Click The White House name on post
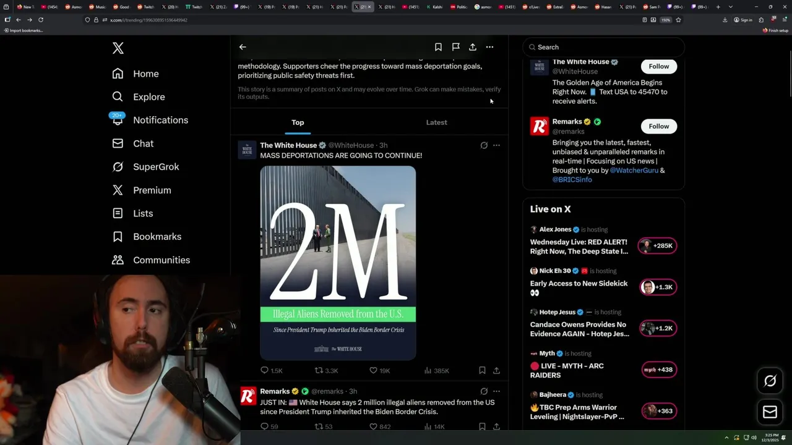Screen dimensions: 792x445 click(x=288, y=145)
